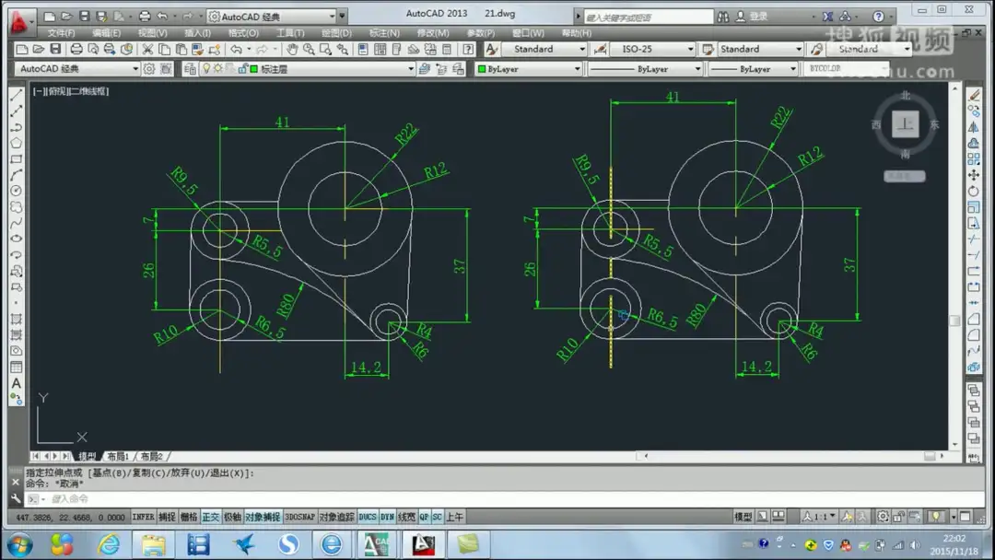Click the binoculars search icon
The height and width of the screenshot is (560, 995).
click(x=723, y=17)
